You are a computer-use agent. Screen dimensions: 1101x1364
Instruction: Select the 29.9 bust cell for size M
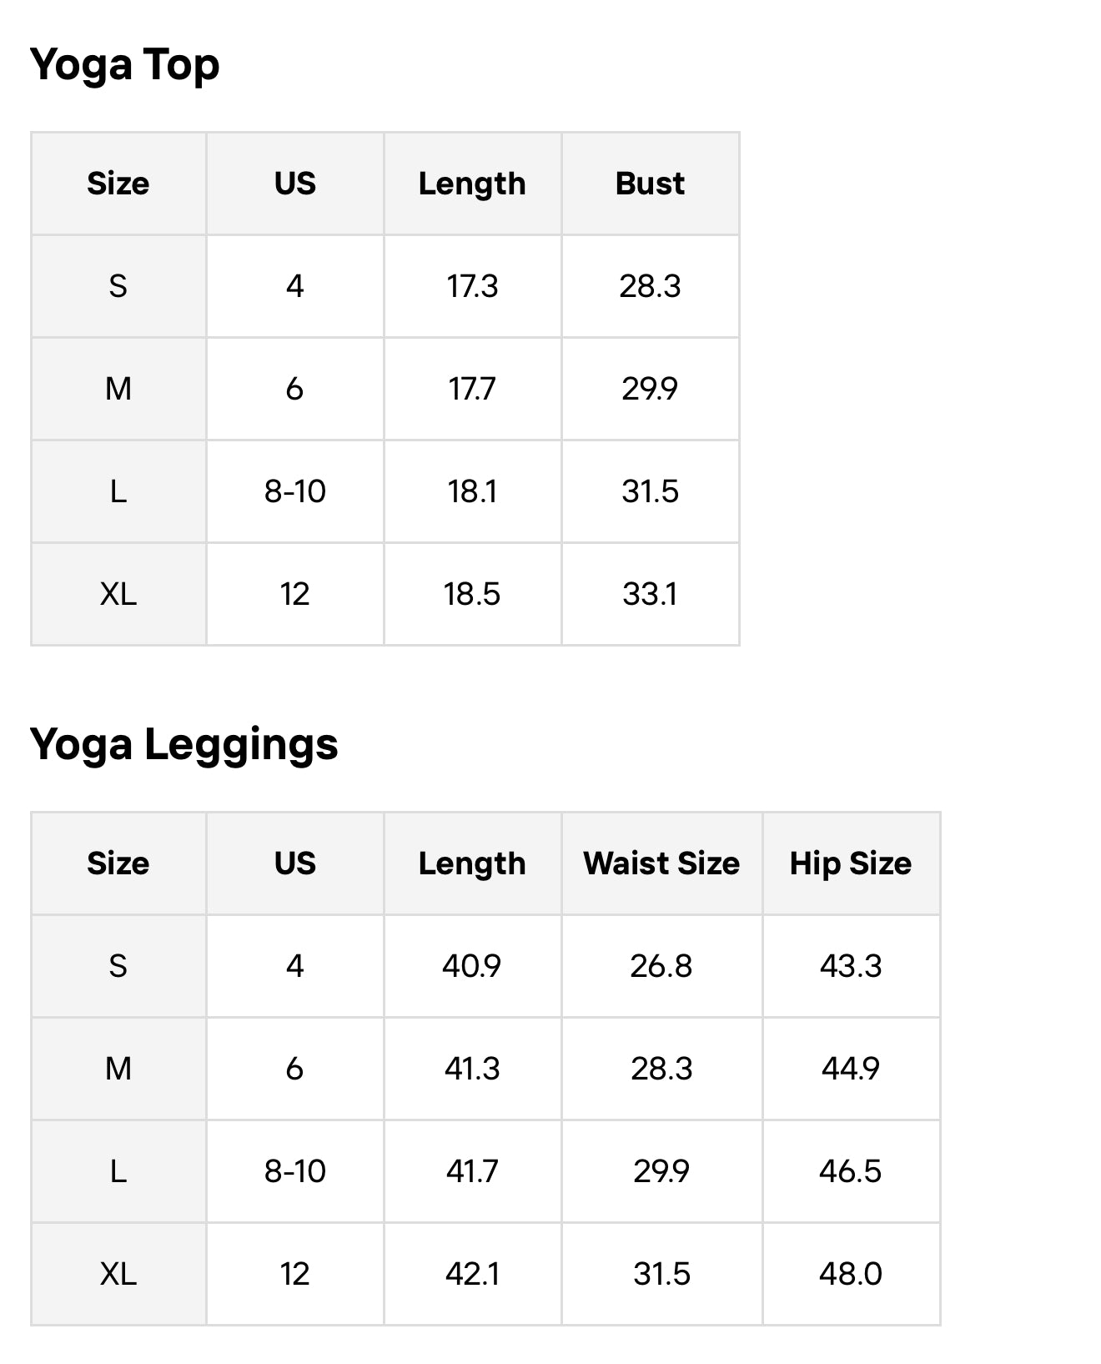click(650, 389)
